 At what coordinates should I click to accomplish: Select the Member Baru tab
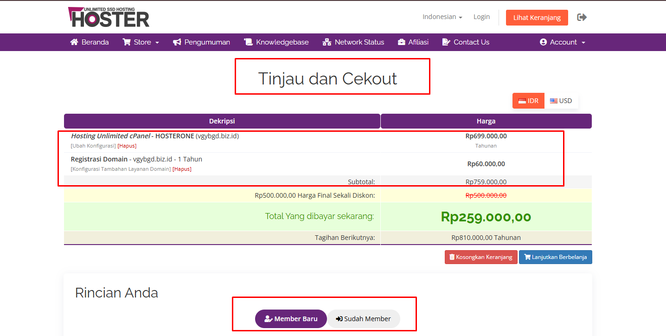coord(291,319)
